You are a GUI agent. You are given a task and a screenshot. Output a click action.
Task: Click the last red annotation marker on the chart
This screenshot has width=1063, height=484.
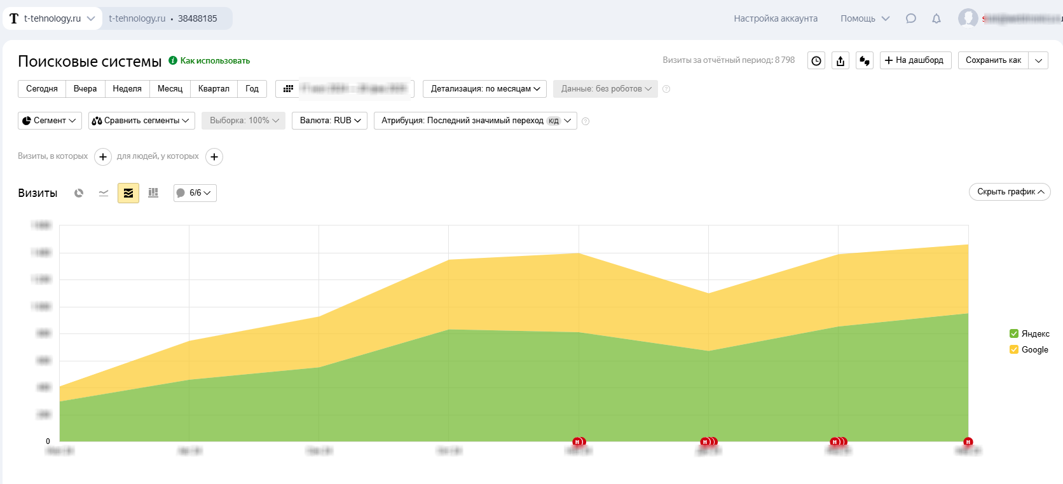[968, 442]
